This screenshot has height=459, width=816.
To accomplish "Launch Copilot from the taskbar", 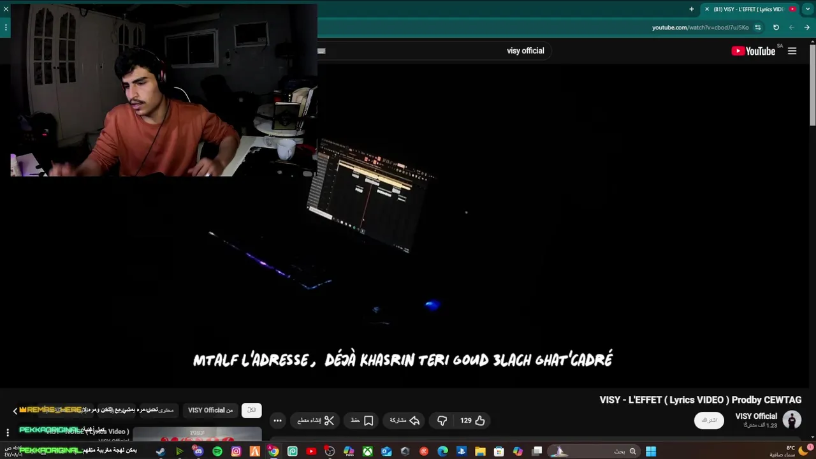I will (518, 451).
